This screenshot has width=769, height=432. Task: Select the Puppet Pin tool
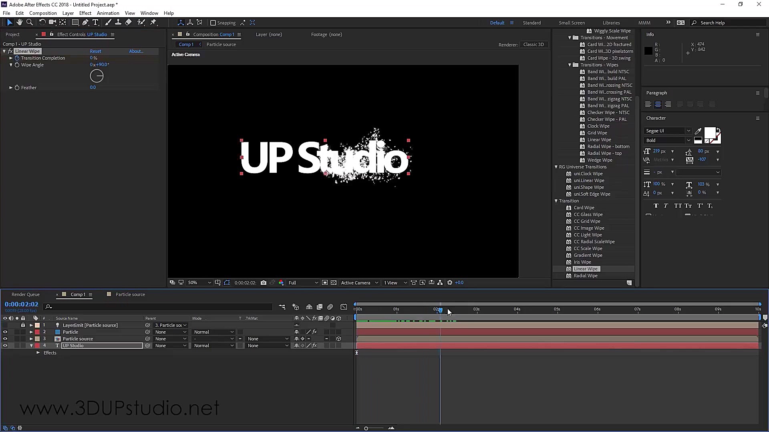tap(153, 22)
